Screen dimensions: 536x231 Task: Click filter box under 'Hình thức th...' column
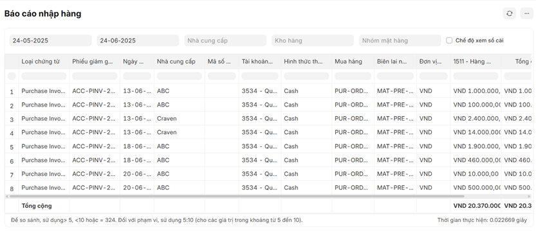click(x=306, y=76)
